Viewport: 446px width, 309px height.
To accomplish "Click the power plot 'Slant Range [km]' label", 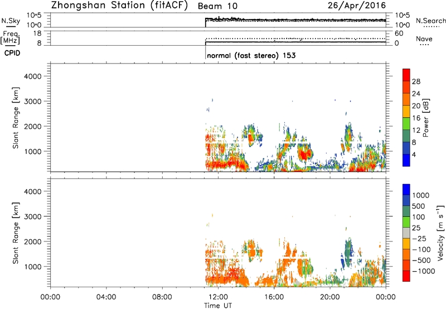I will [16, 118].
